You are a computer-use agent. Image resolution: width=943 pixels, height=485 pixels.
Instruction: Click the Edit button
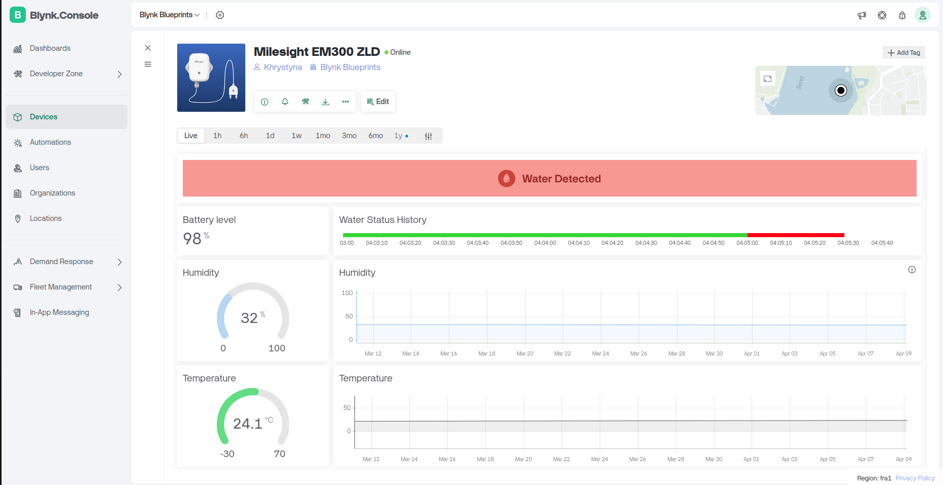(378, 102)
